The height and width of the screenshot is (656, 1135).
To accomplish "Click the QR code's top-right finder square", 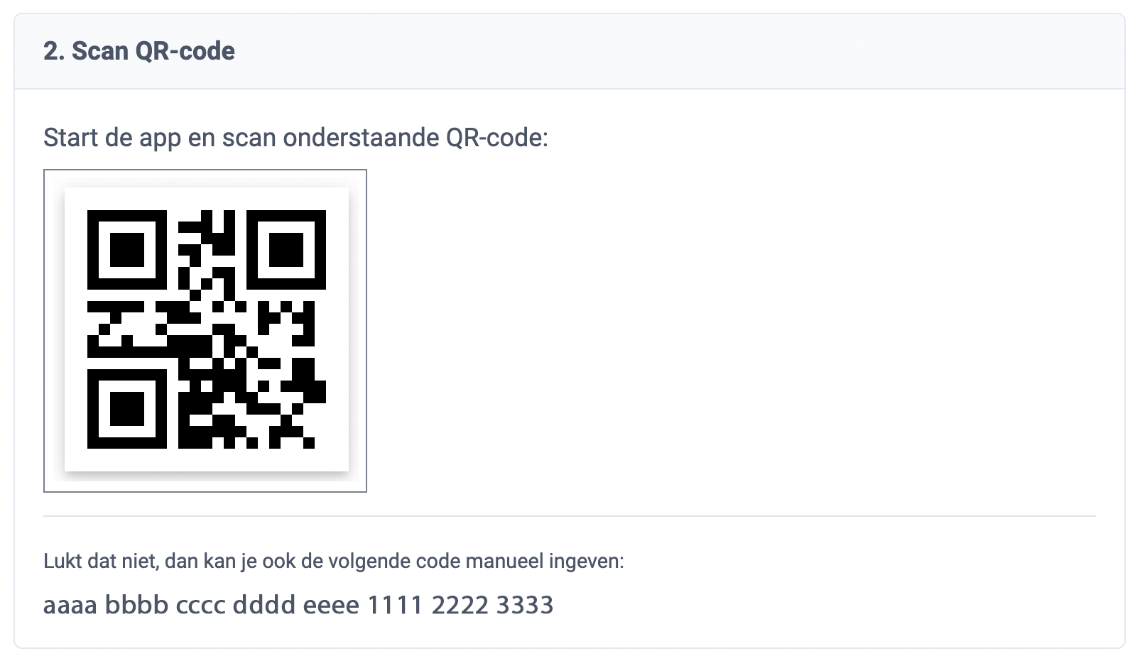I will pyautogui.click(x=286, y=250).
